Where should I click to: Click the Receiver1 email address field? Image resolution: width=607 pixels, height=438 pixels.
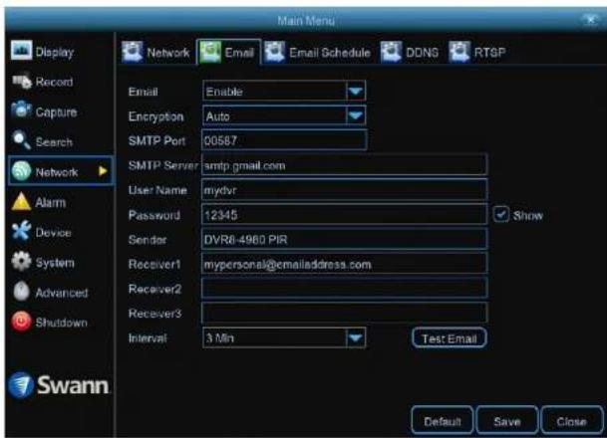tap(344, 265)
